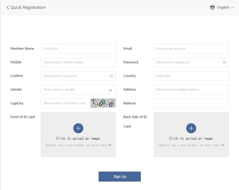Click the Captcha verification code input
Screen dimensions: 239x190
point(66,103)
